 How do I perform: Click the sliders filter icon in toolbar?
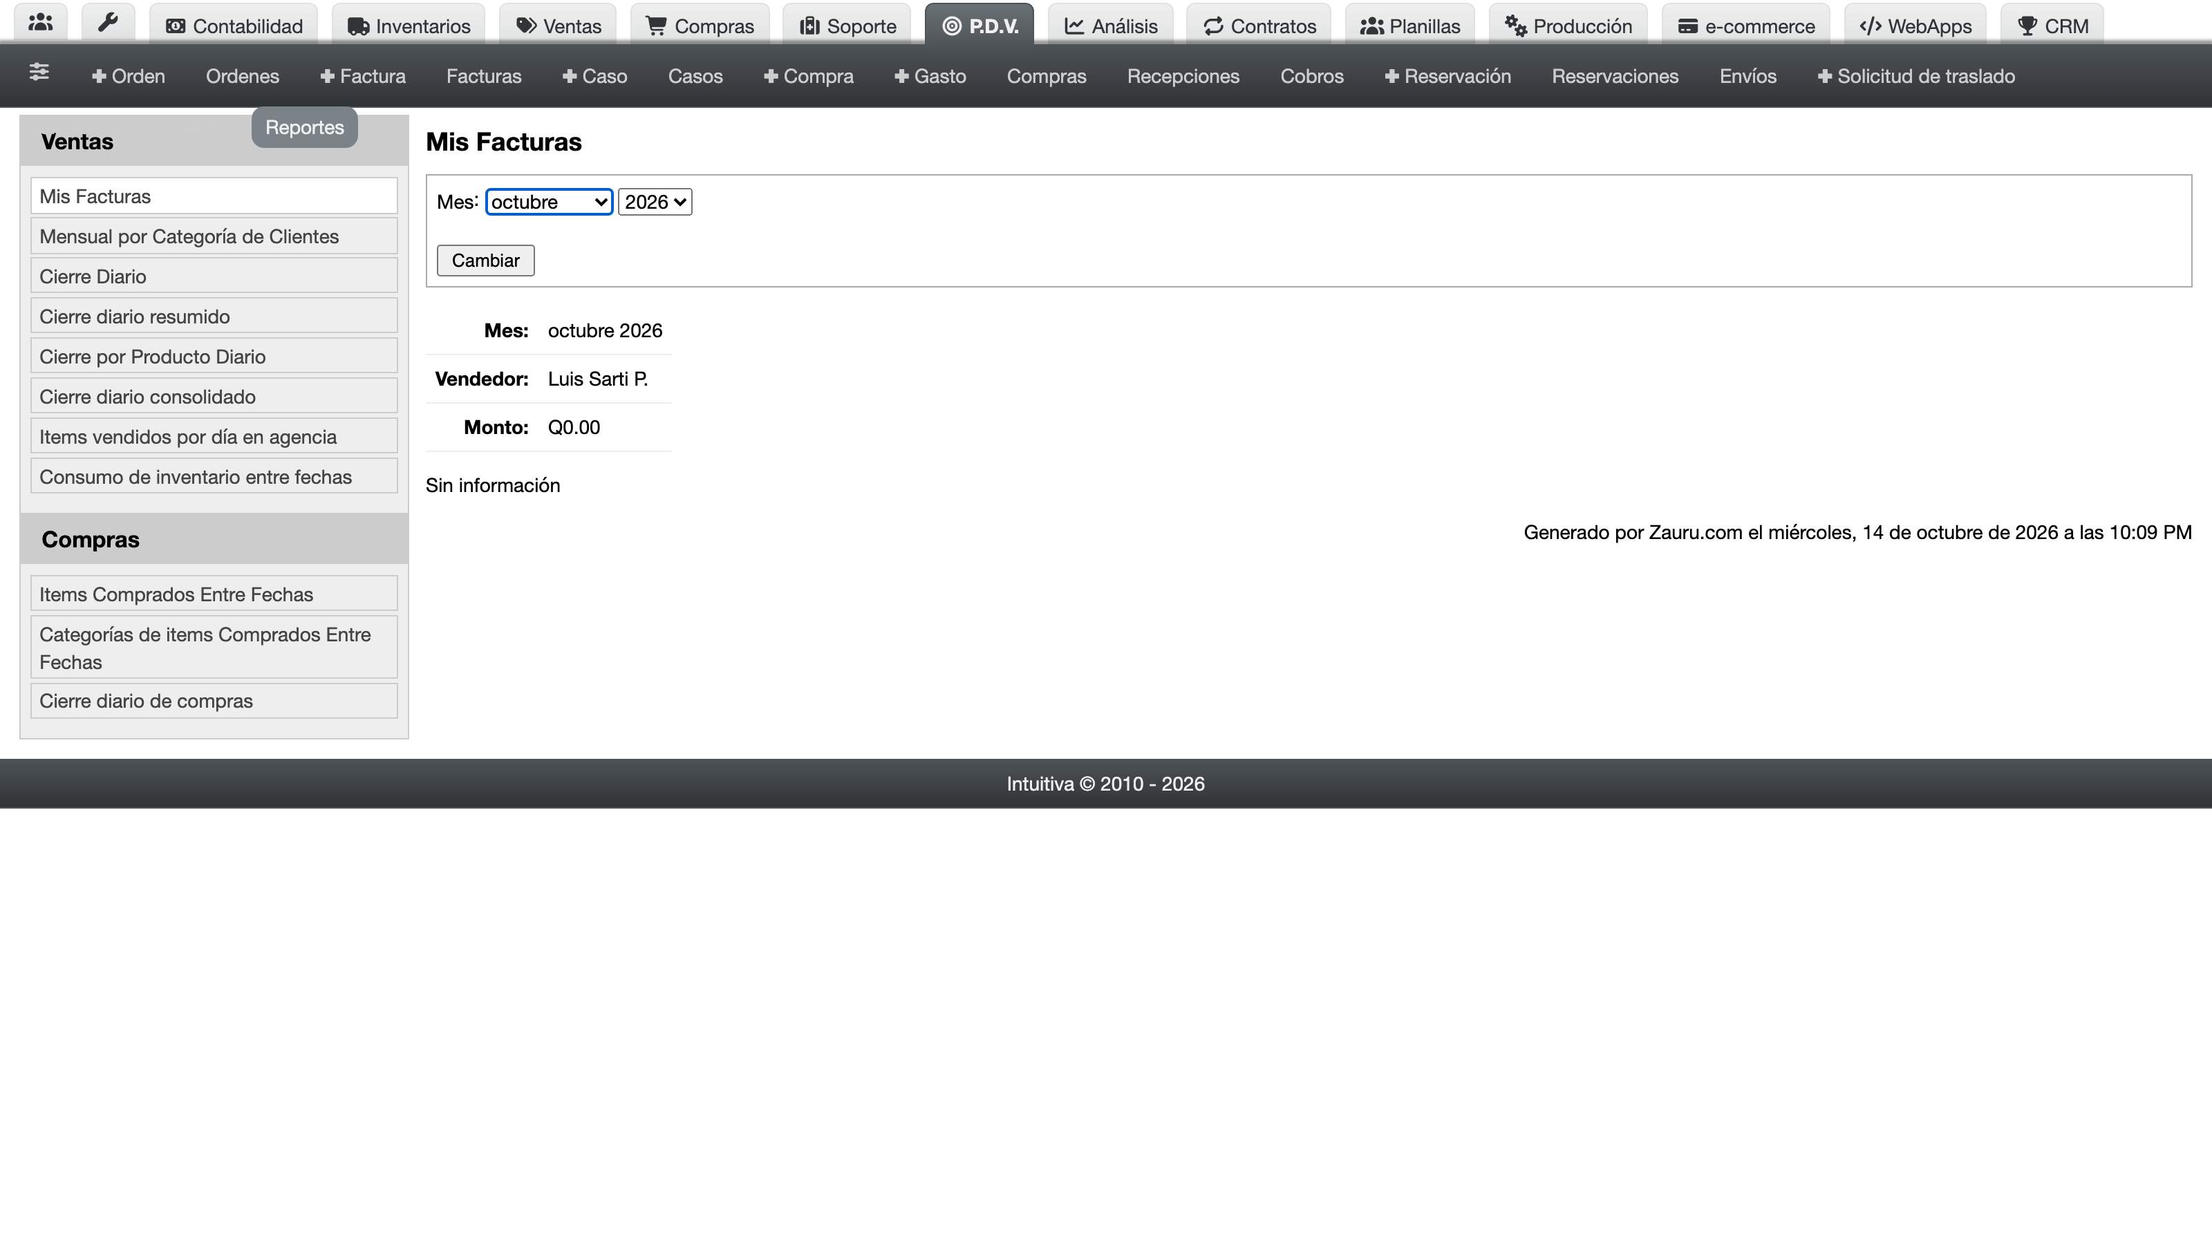click(39, 73)
